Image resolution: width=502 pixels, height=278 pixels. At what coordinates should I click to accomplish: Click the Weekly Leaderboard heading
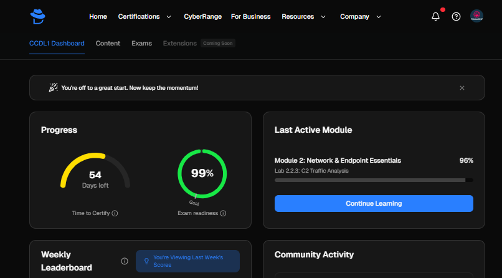[x=67, y=261]
